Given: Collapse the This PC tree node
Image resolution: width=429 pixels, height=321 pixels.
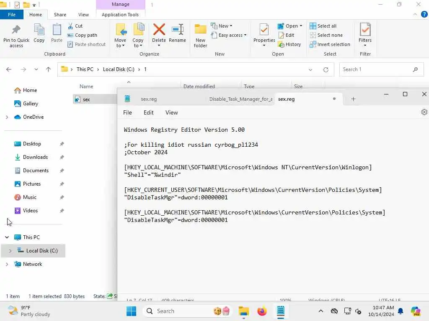Looking at the screenshot, I should point(7,237).
